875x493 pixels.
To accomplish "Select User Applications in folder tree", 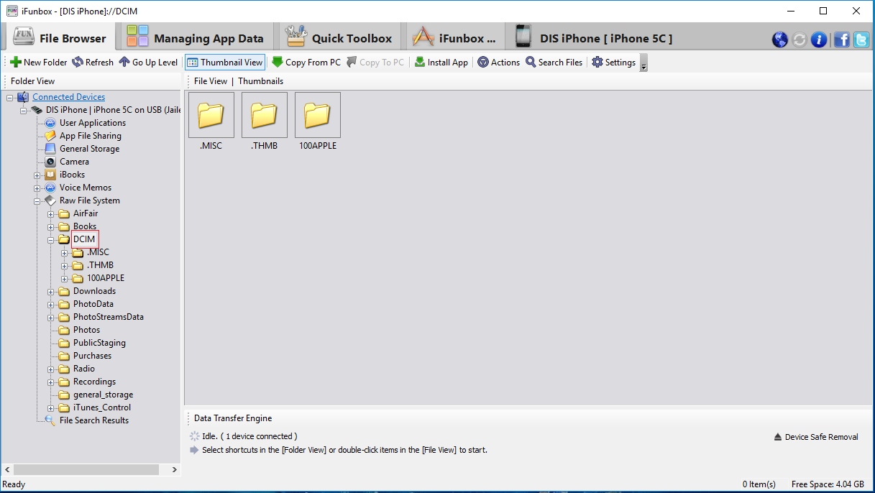I will (x=92, y=123).
